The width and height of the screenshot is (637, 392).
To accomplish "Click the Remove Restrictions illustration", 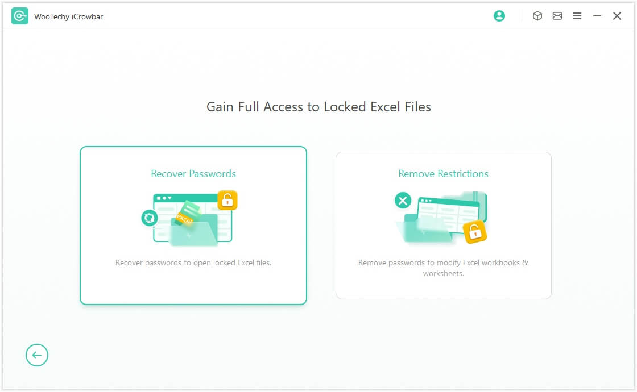I will pos(441,218).
